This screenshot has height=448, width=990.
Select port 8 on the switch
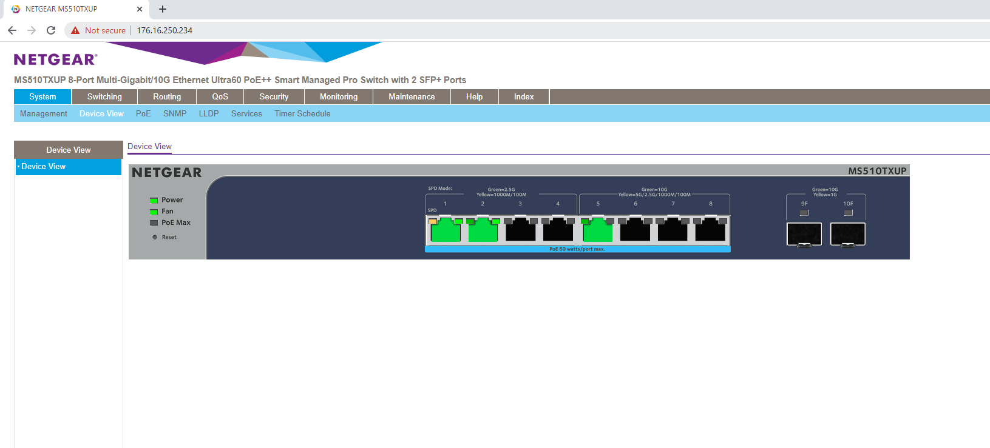coord(711,230)
